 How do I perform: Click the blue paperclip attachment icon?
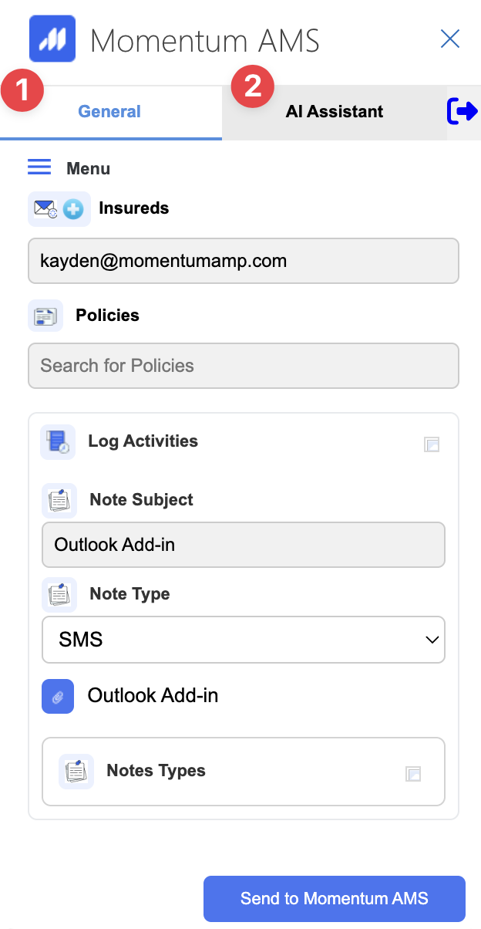tap(58, 696)
